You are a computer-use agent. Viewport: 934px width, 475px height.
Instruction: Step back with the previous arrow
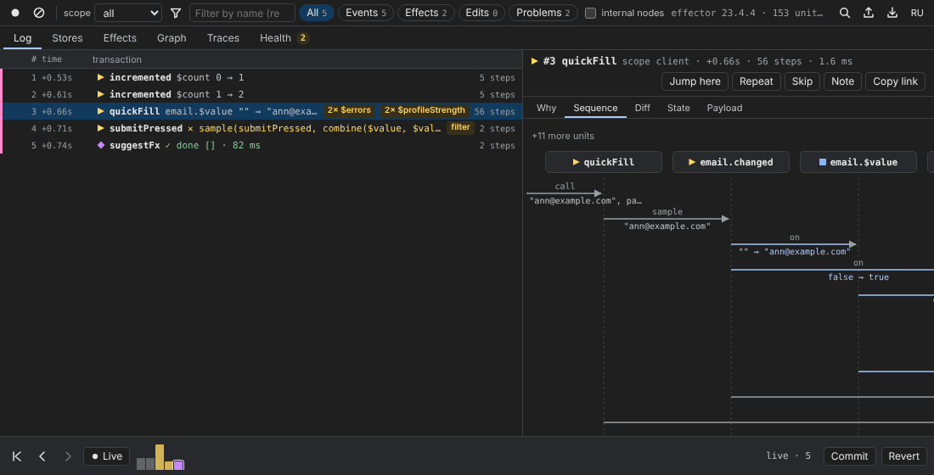pyautogui.click(x=42, y=456)
